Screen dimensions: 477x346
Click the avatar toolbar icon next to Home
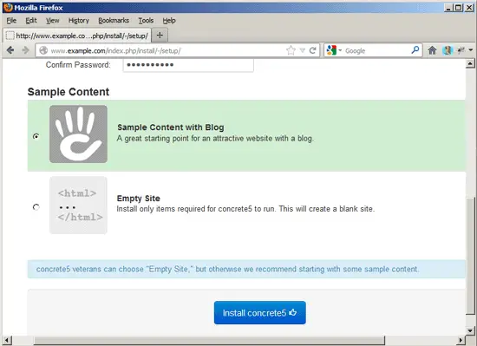448,50
